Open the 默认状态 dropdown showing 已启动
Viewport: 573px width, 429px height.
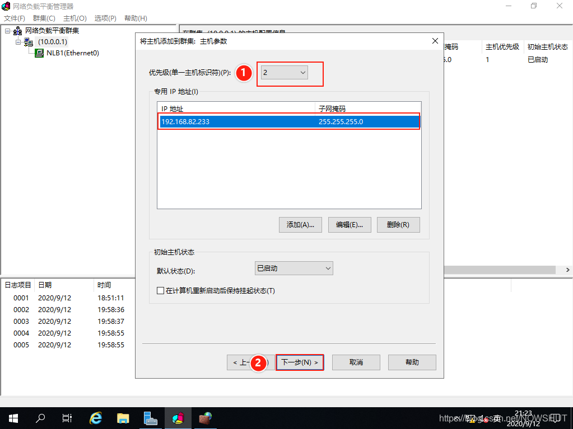click(x=294, y=268)
